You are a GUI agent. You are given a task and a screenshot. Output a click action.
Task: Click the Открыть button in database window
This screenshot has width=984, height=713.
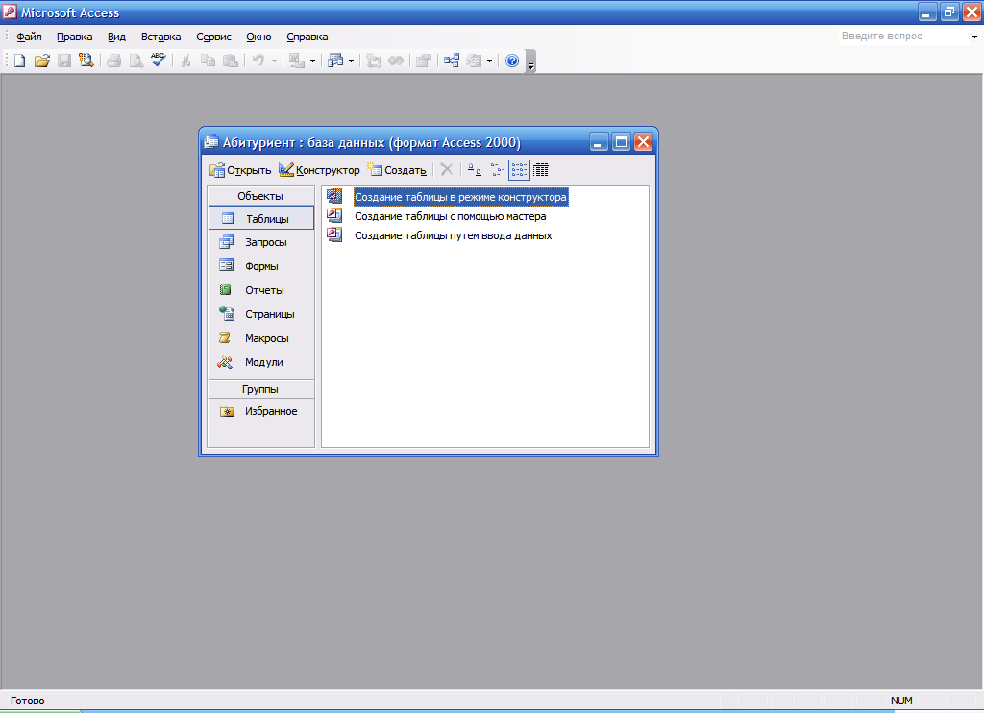click(x=240, y=170)
